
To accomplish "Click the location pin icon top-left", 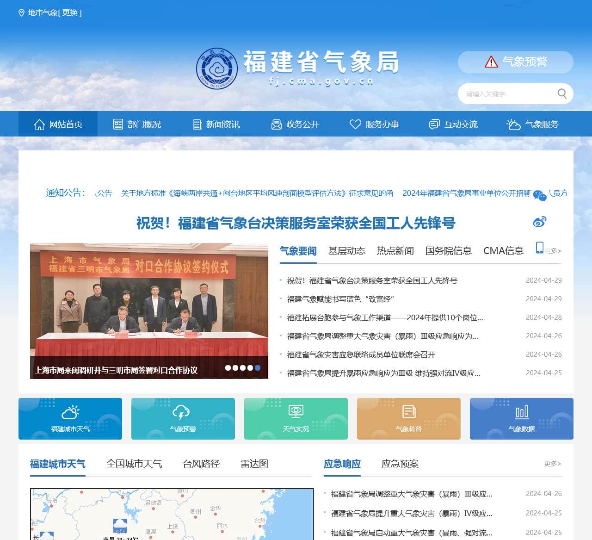I will pos(20,12).
